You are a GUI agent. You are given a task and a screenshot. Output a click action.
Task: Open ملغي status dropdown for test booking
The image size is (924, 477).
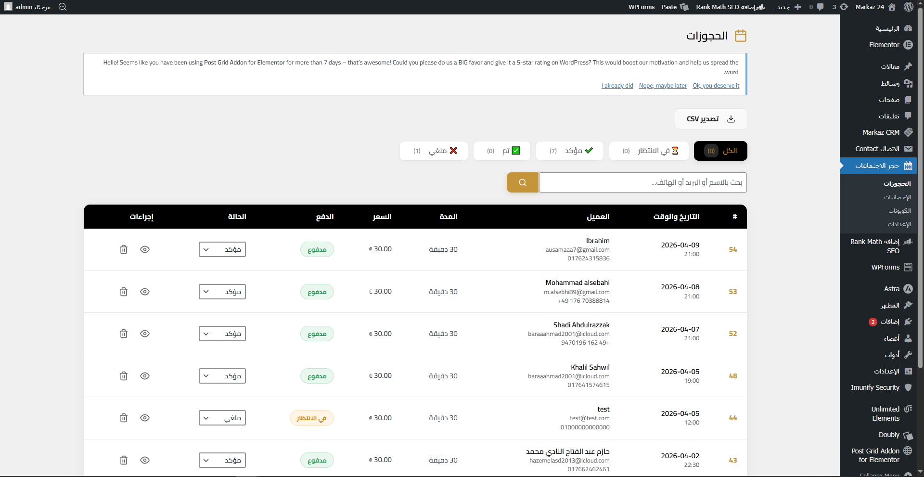[222, 418]
